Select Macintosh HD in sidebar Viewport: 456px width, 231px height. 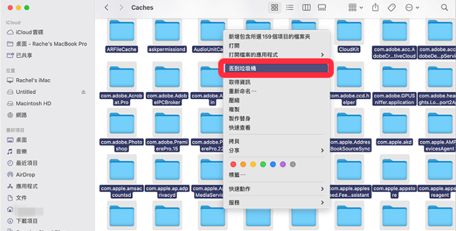pos(29,104)
